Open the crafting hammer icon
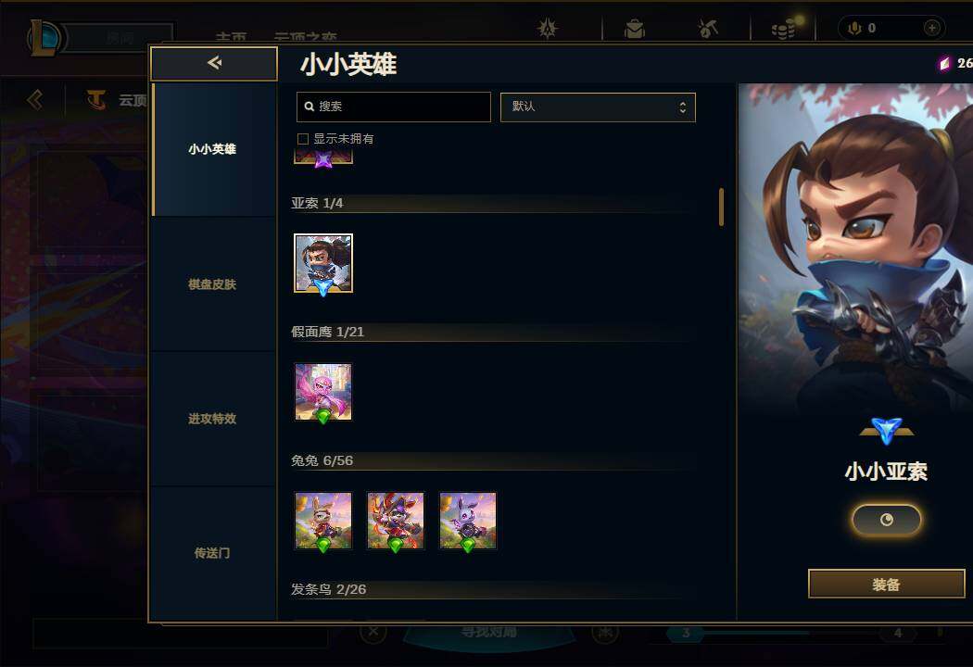 pyautogui.click(x=707, y=29)
